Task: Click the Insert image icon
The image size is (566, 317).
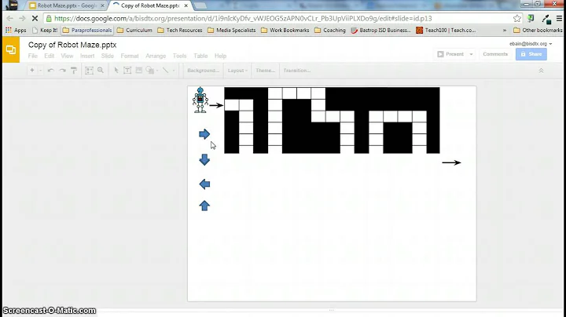Action: coord(138,71)
